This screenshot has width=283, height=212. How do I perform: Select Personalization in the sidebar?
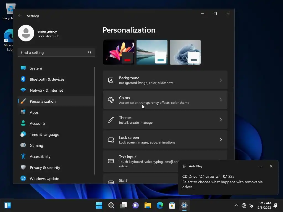point(56,101)
